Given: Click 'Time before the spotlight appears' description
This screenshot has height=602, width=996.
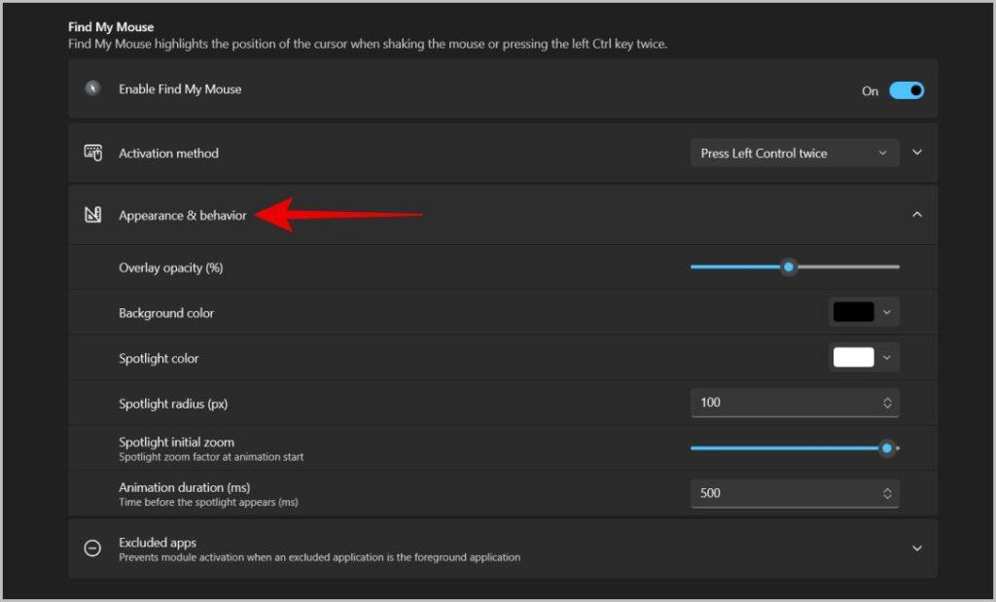Looking at the screenshot, I should (208, 502).
